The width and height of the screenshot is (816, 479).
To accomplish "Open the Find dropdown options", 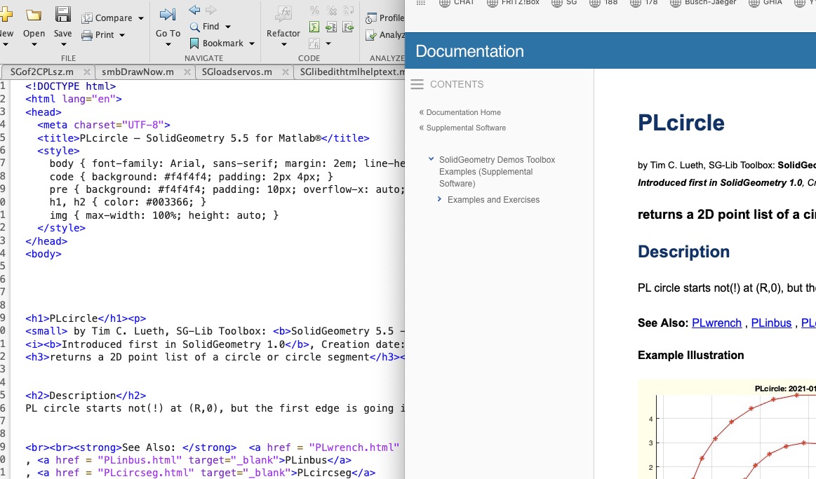I will pyautogui.click(x=228, y=27).
